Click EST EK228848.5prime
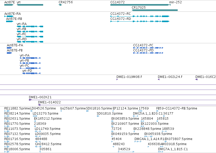216x153 pixels. click(134, 131)
